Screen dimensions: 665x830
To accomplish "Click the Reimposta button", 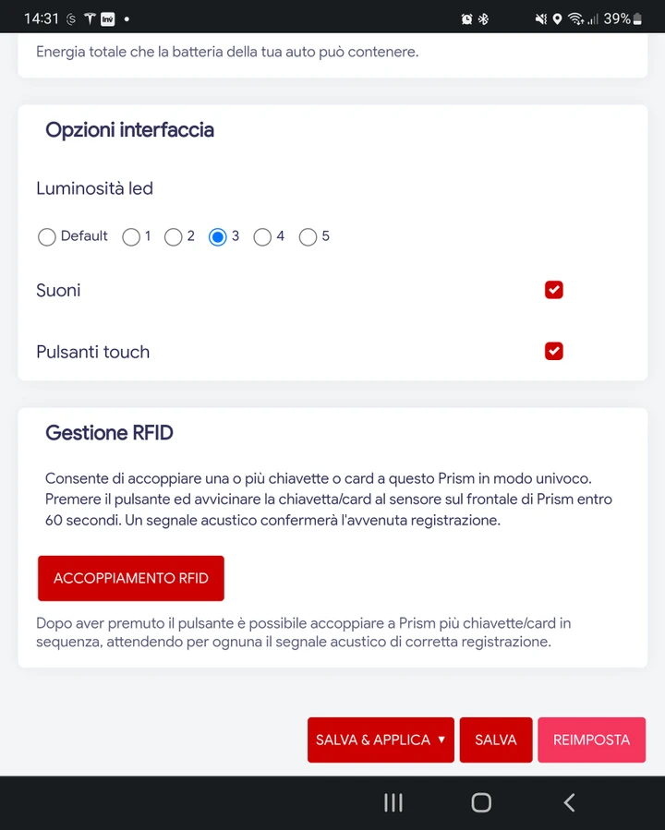I will (x=591, y=740).
